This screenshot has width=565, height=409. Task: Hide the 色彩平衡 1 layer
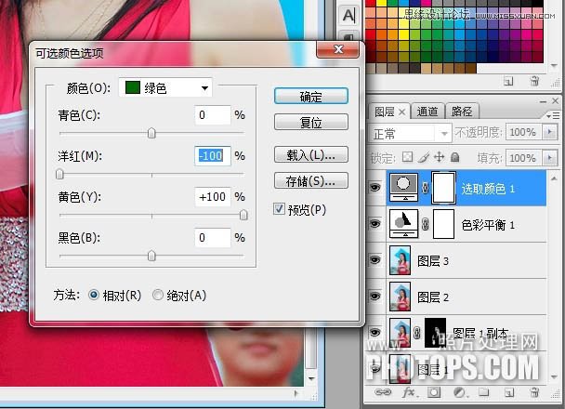[374, 224]
